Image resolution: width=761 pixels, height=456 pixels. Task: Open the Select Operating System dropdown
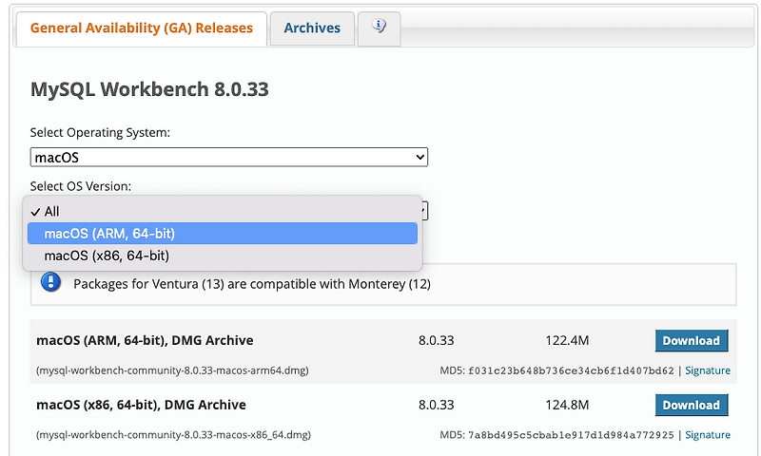point(228,158)
